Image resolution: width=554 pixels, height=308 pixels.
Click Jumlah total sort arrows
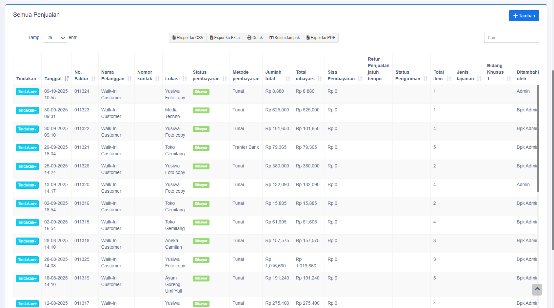coord(288,79)
